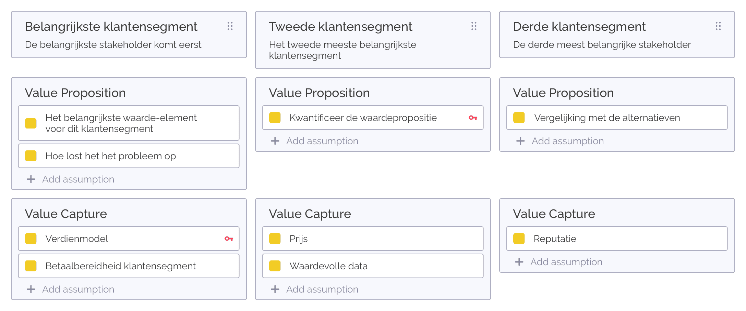Viewport: 746px width, 311px height.
Task: Click yellow swatch beside Vergelijking met de alternatieven
Action: 519,118
